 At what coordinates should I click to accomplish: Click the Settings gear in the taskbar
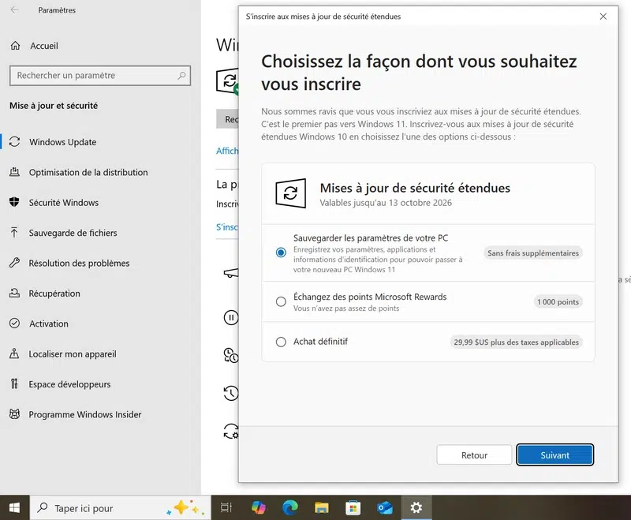click(416, 508)
